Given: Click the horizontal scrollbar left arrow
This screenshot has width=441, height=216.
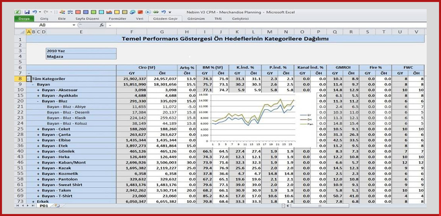Looking at the screenshot, I should click(287, 206).
